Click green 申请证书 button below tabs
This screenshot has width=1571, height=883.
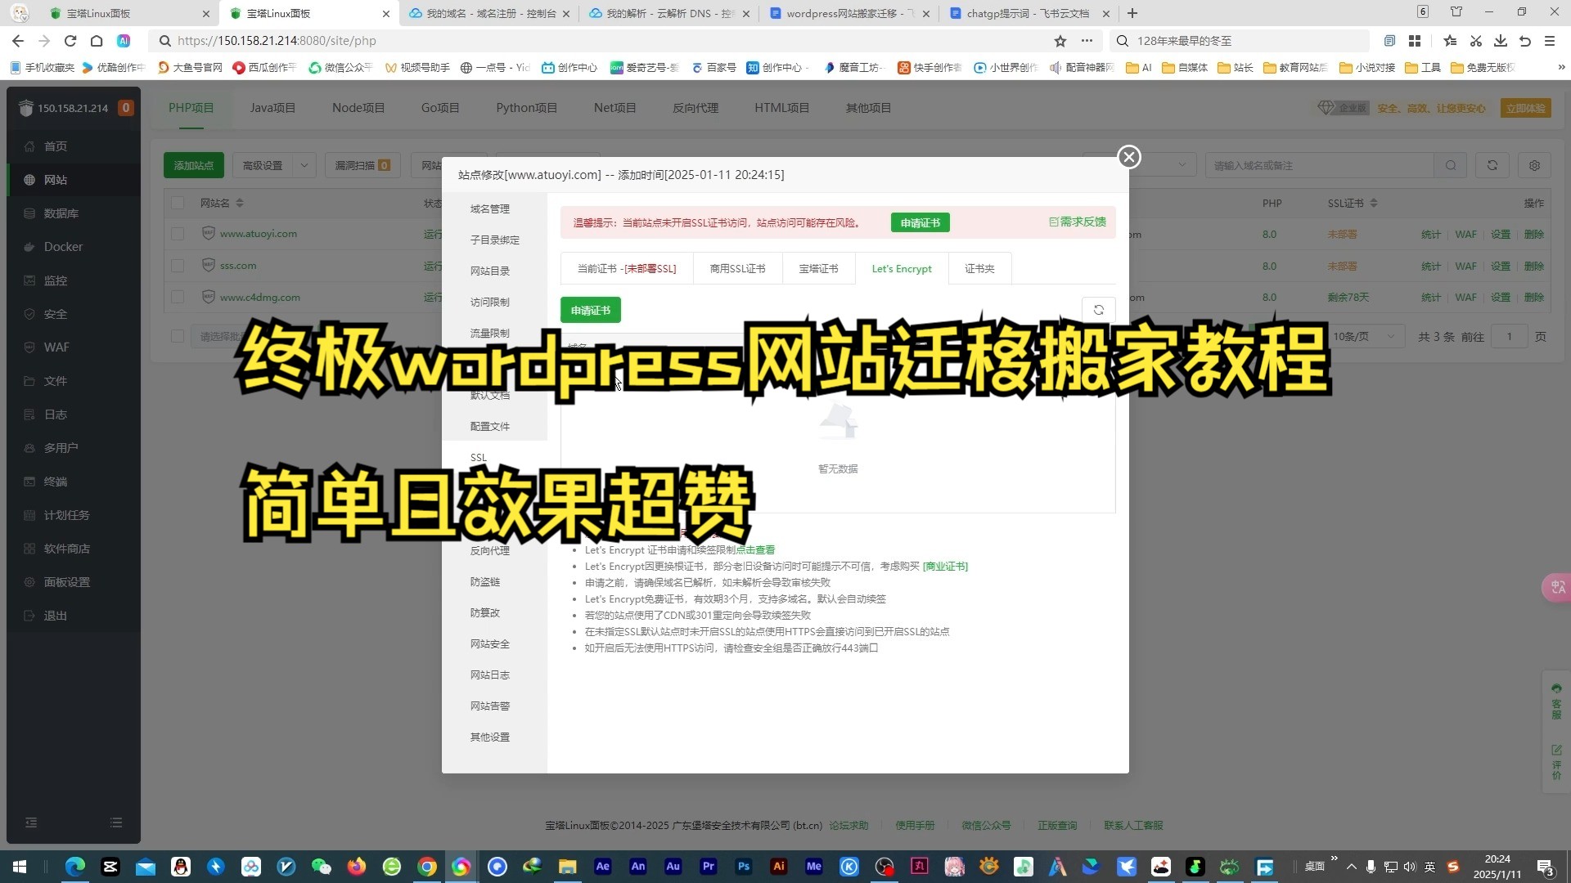click(591, 310)
